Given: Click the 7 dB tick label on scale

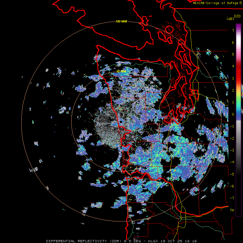Looking at the screenshot, I should [233, 30].
